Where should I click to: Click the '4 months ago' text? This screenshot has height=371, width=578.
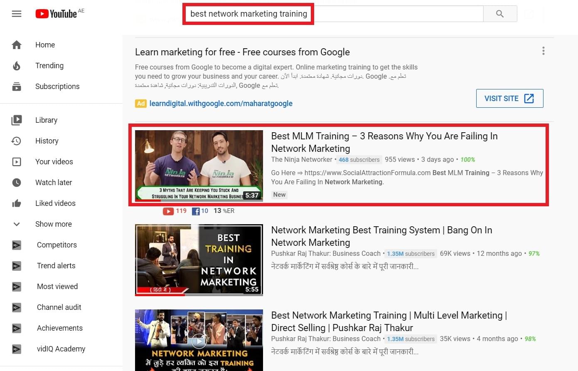click(497, 339)
